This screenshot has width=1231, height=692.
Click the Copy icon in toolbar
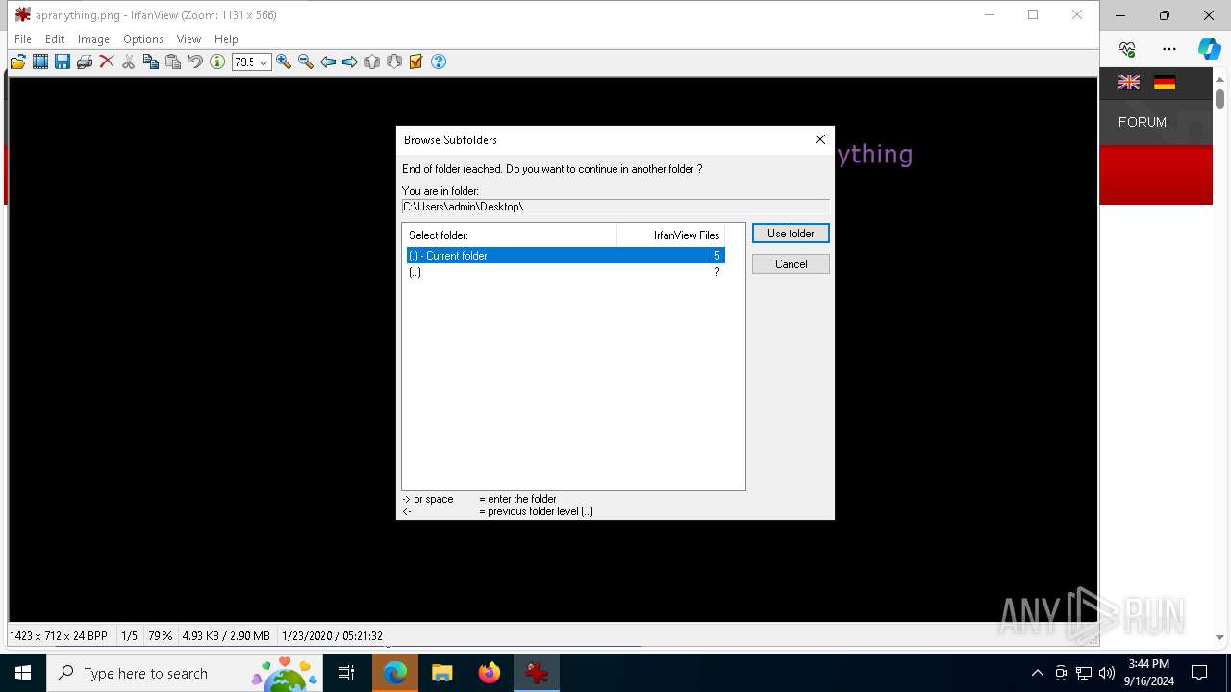(151, 62)
